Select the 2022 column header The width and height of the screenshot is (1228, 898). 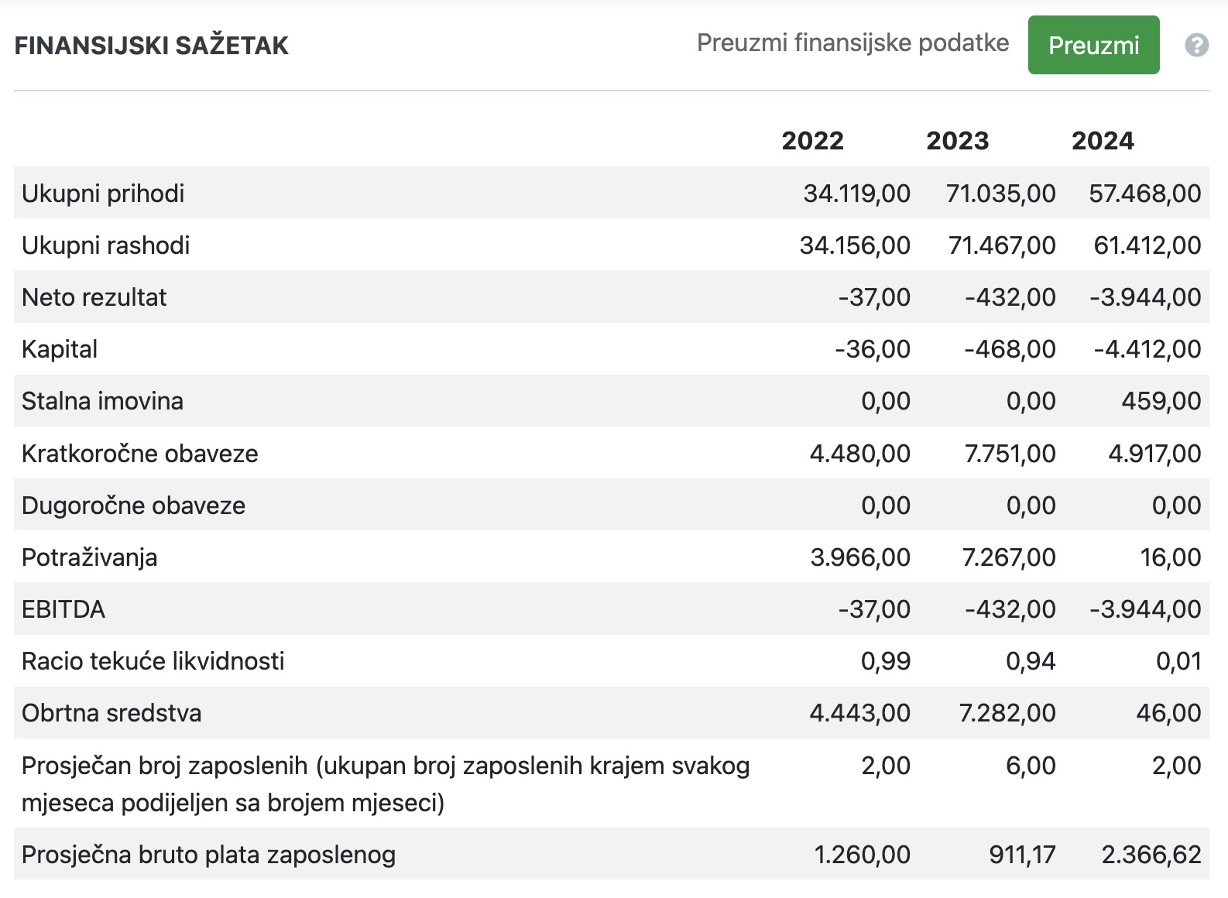pos(812,141)
